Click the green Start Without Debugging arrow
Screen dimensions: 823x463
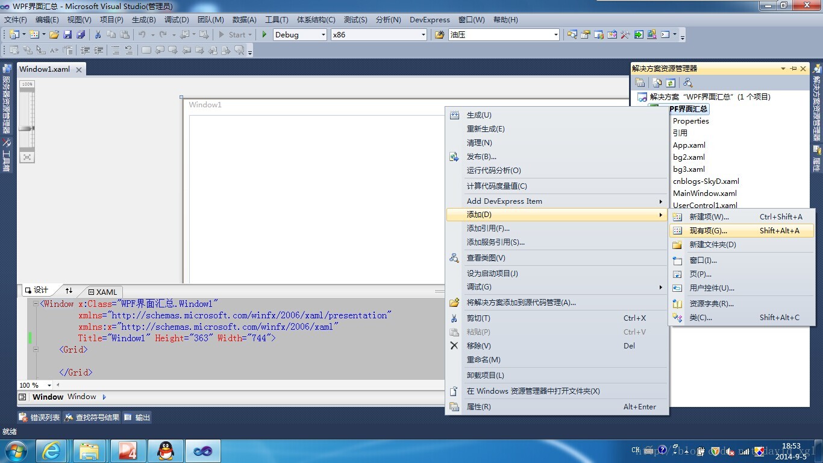tap(264, 34)
